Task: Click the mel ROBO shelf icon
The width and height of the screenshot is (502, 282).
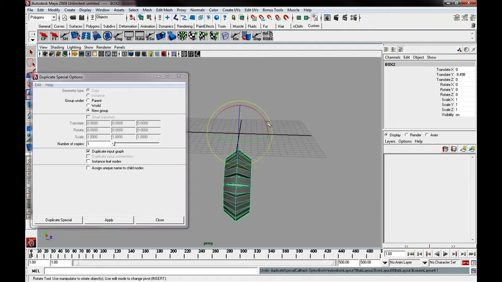Action: point(267,36)
